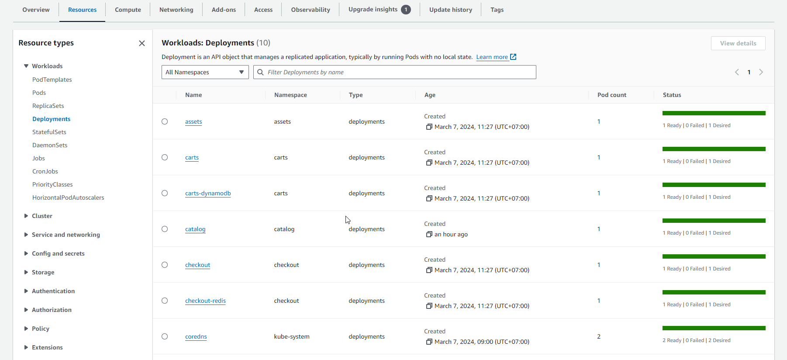The image size is (787, 360).
Task: Select PodTemplates in resource tree
Action: (x=52, y=80)
